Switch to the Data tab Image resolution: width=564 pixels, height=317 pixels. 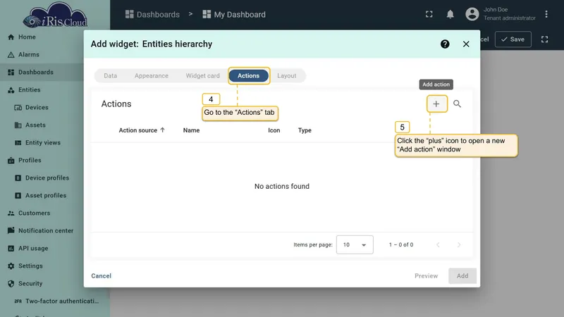coord(111,76)
